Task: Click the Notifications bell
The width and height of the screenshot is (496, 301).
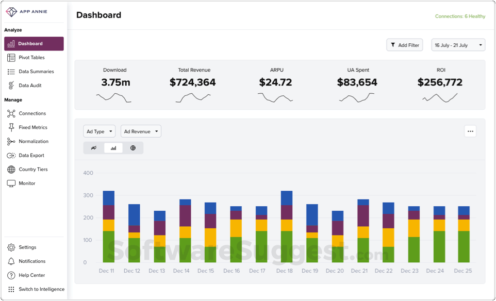Action: tap(11, 261)
